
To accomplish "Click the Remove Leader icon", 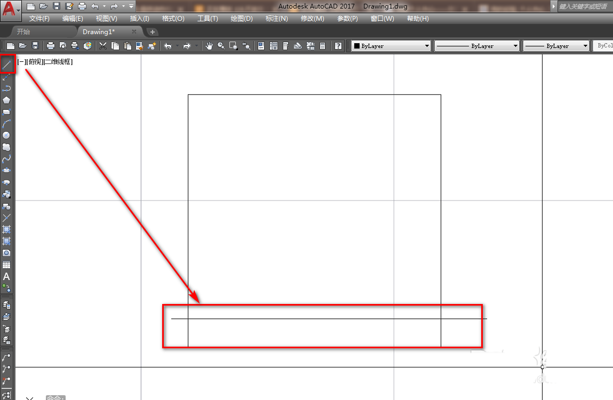I will 6,381.
